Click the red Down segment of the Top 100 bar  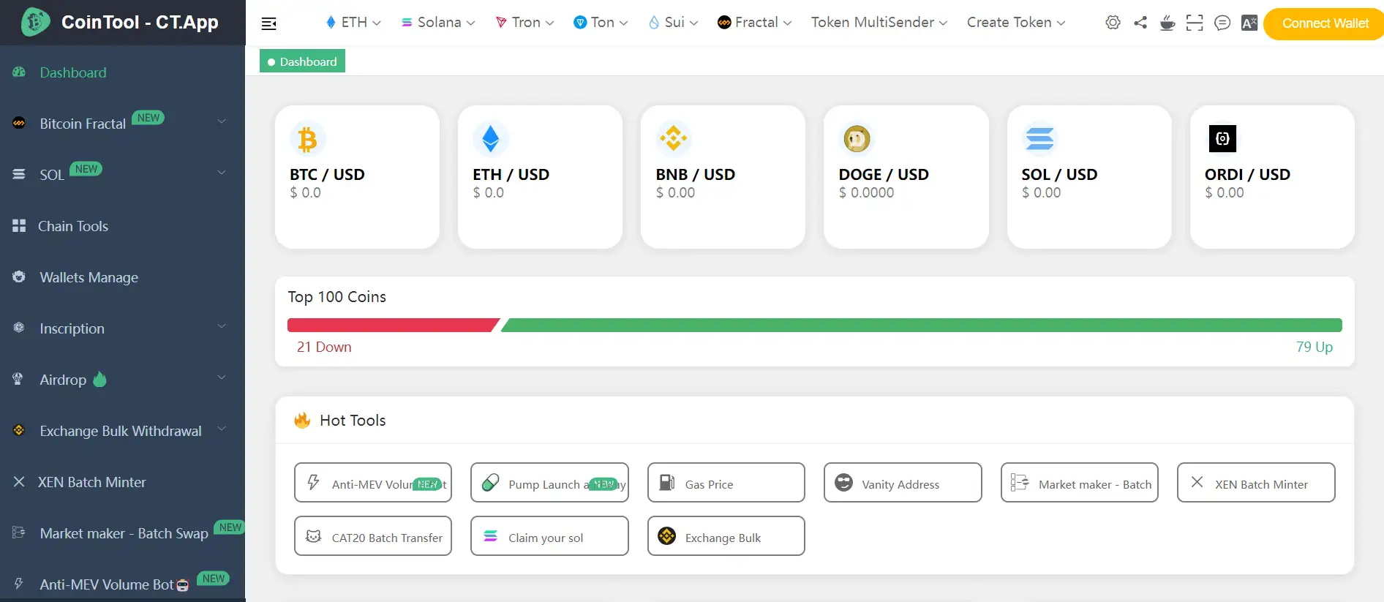[391, 326]
